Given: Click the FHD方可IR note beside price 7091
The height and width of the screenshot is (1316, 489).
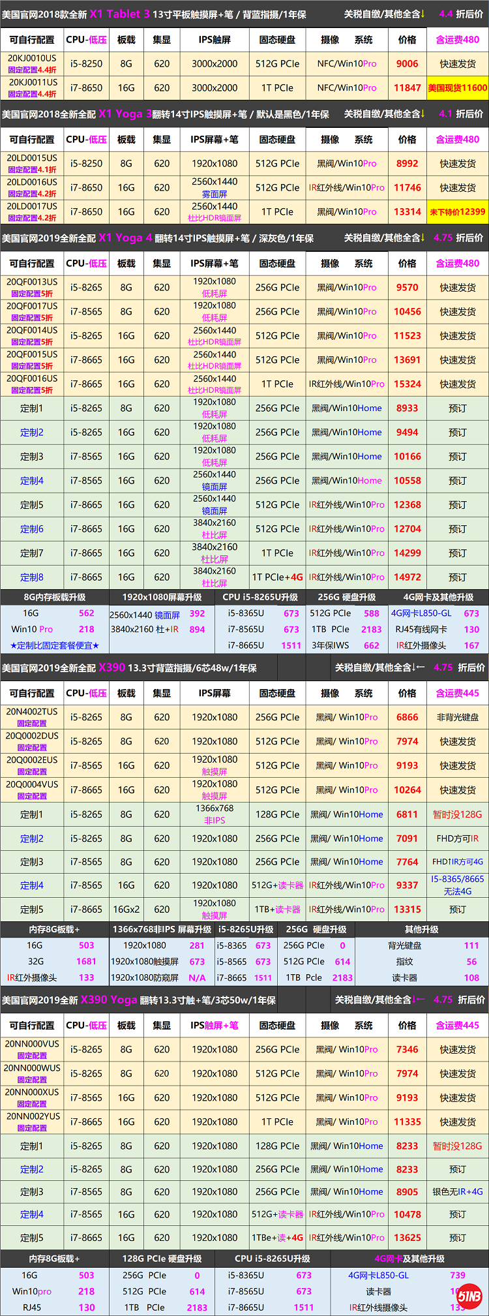Looking at the screenshot, I should tap(458, 838).
